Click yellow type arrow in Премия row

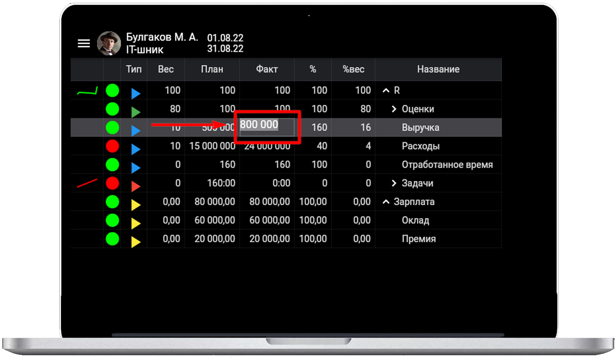click(136, 242)
